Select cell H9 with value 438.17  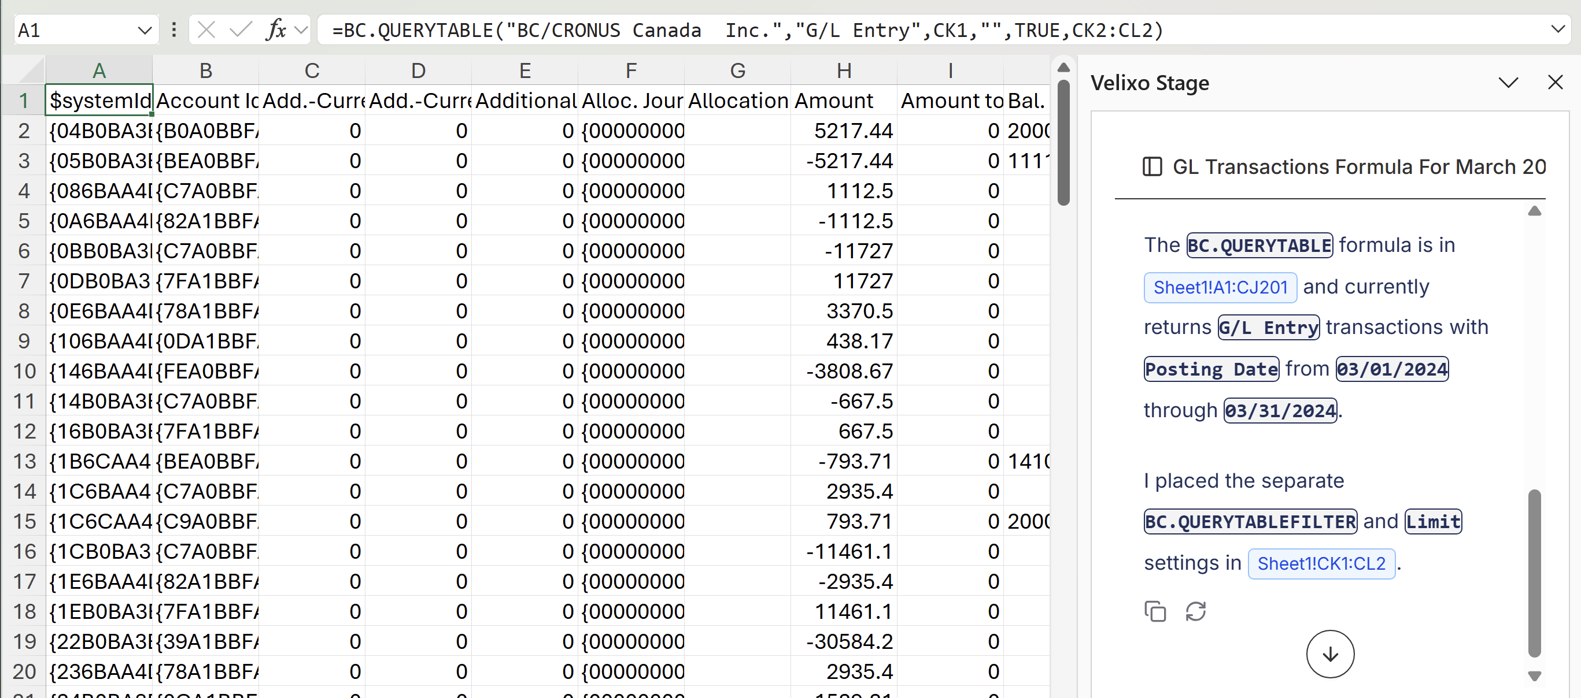coord(844,340)
